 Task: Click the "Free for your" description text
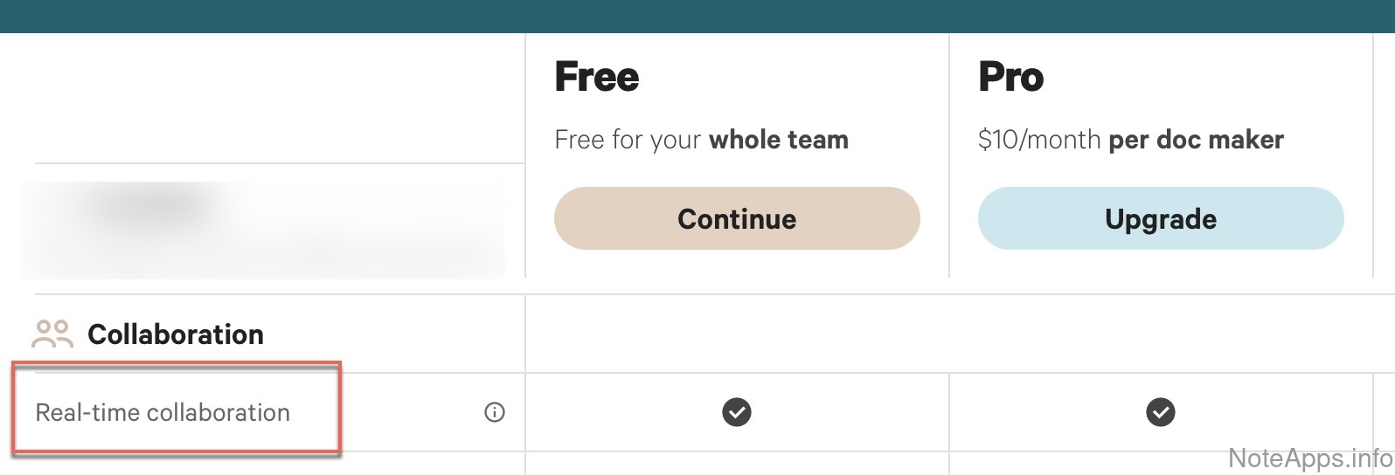point(628,140)
